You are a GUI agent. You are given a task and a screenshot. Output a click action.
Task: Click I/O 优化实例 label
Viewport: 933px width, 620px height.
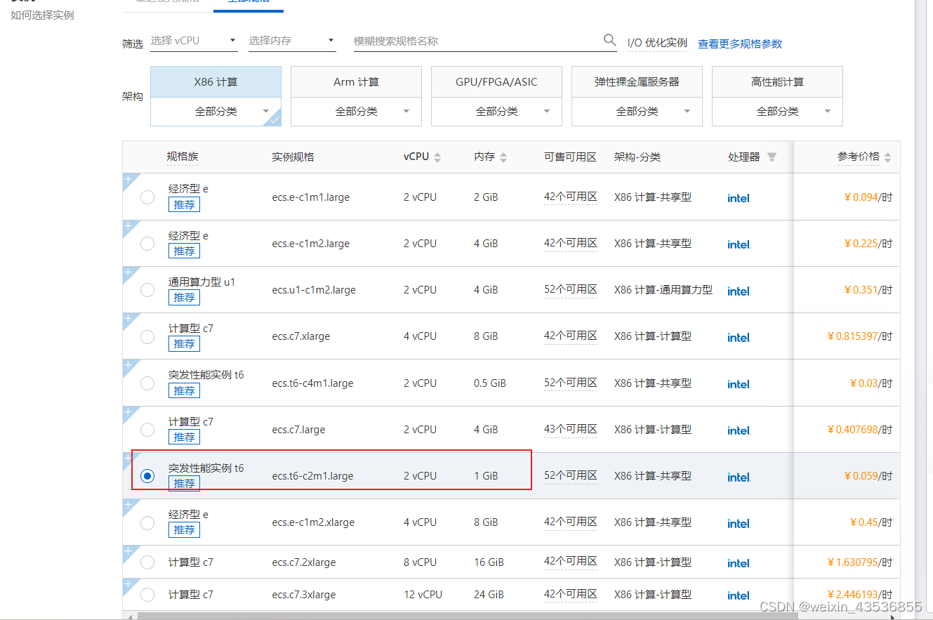657,43
